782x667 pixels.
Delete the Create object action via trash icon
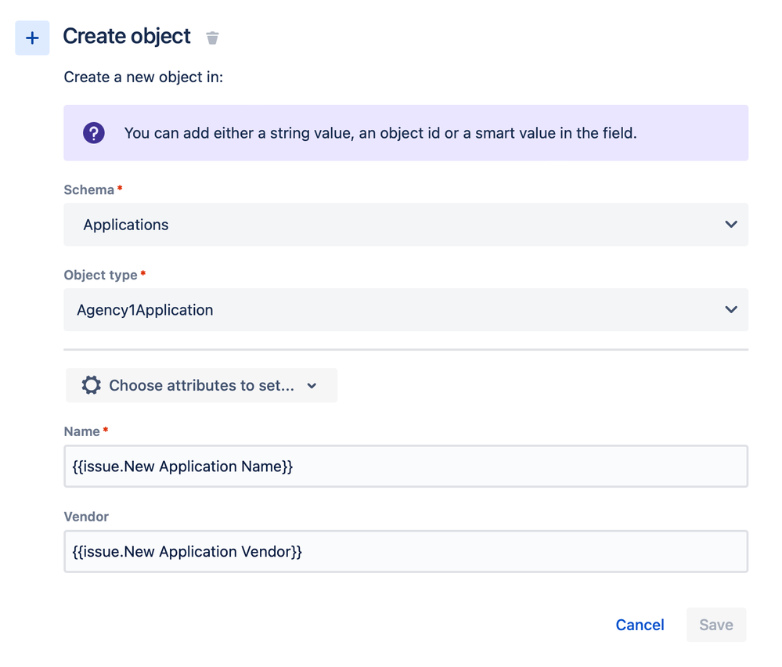pyautogui.click(x=212, y=38)
